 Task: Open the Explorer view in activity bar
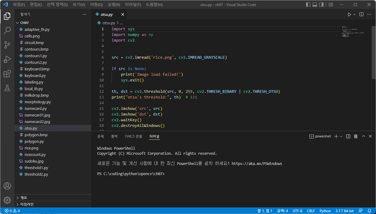click(x=7, y=16)
